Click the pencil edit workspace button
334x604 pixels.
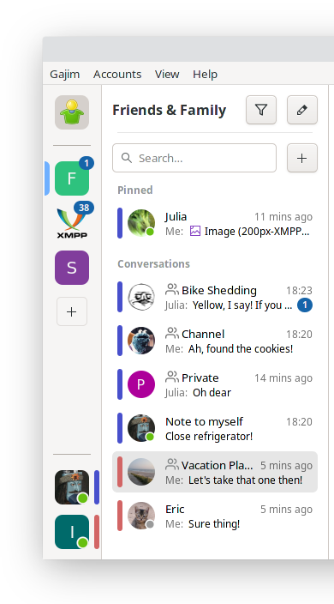302,110
